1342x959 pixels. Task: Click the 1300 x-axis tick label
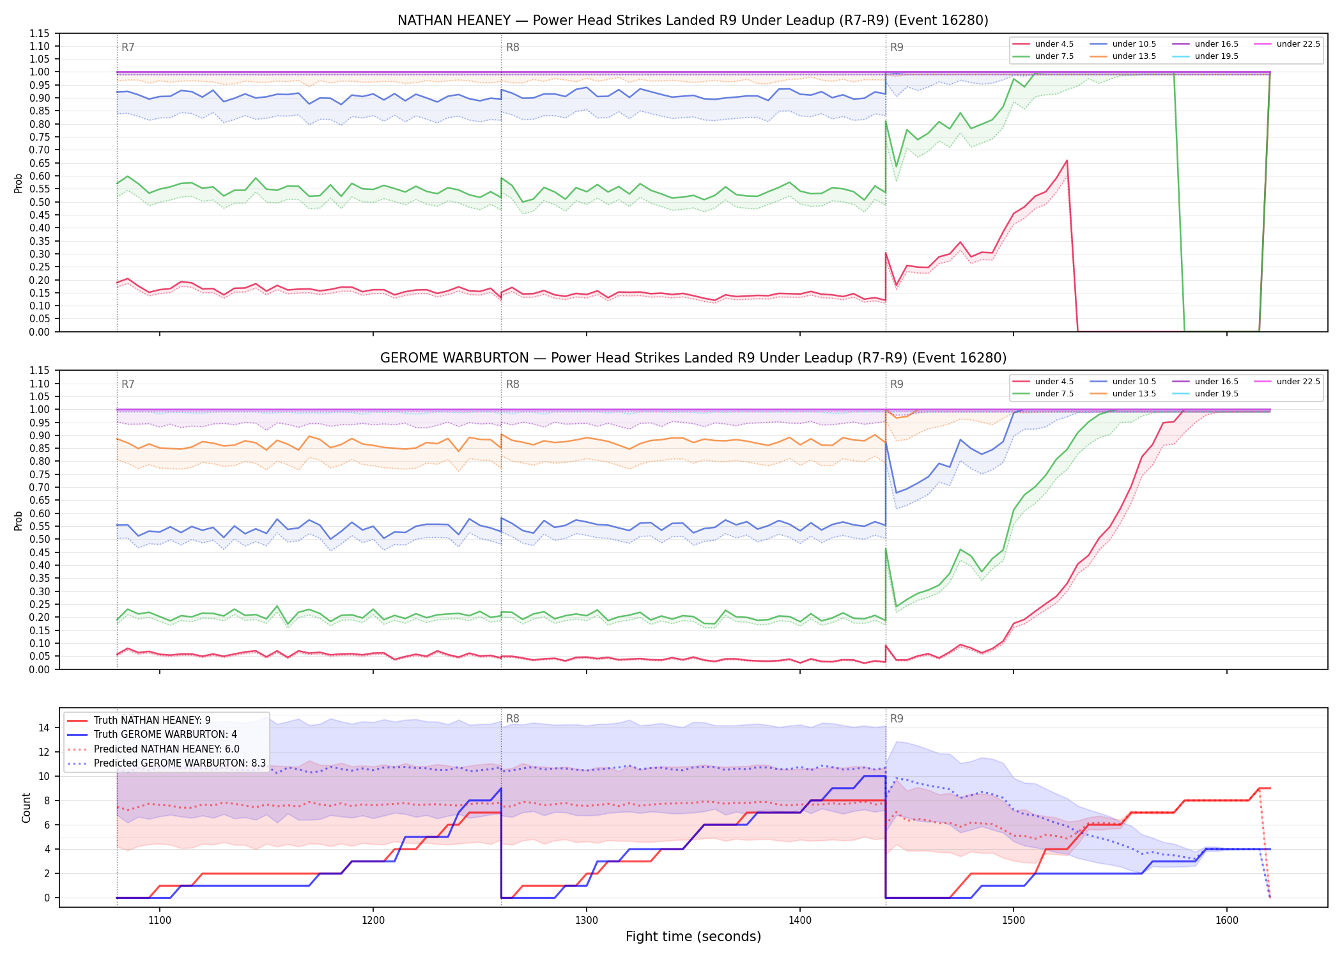point(587,921)
